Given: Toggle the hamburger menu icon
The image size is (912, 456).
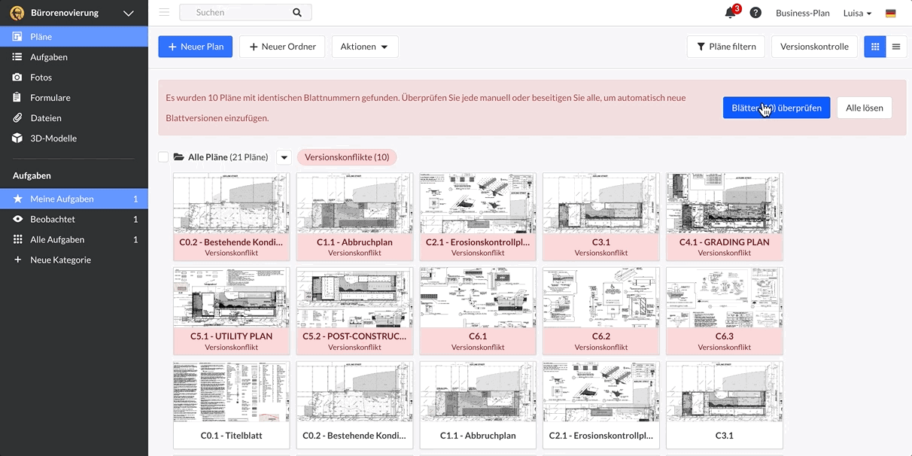Looking at the screenshot, I should click(164, 12).
